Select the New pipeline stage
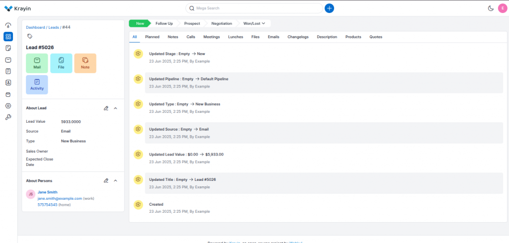This screenshot has height=243, width=509. [x=140, y=23]
